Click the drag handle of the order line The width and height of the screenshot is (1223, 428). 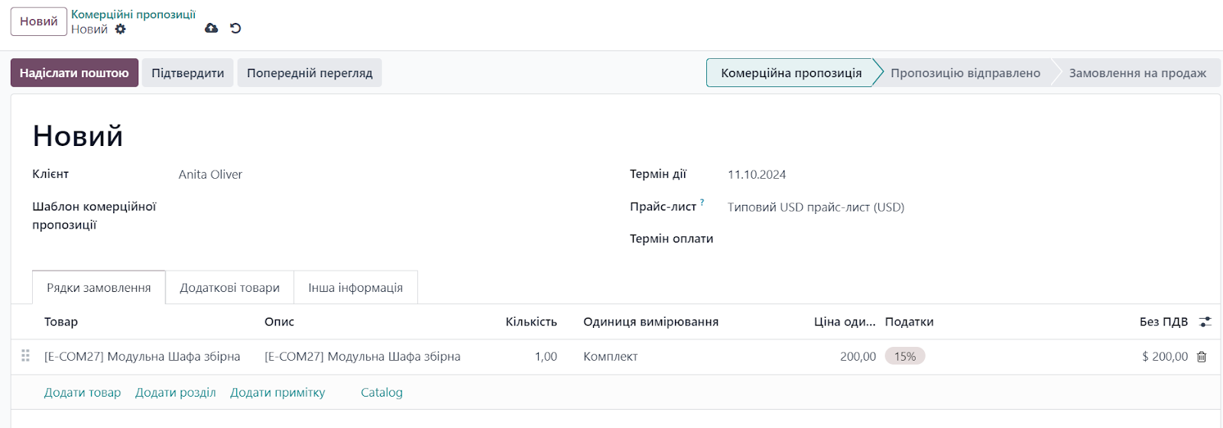[x=25, y=356]
